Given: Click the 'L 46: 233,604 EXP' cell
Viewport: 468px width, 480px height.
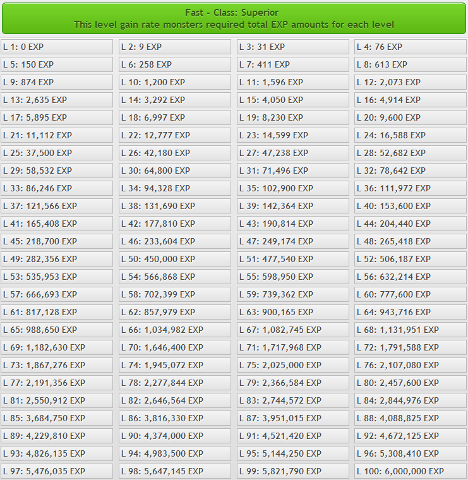Looking at the screenshot, I should tap(175, 241).
